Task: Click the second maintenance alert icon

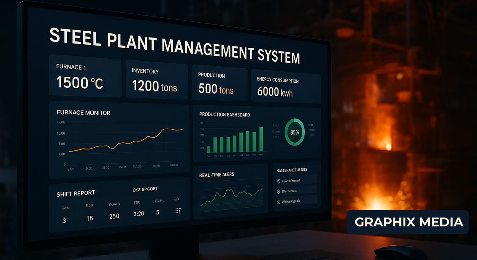Action: (278, 192)
